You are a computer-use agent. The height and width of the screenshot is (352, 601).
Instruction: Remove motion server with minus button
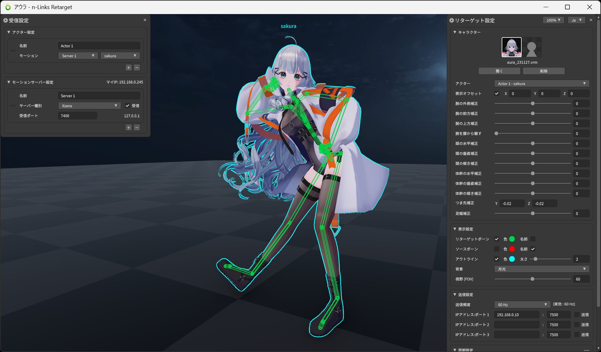tap(137, 127)
